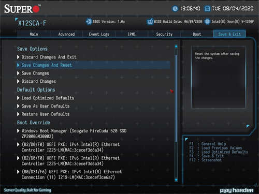Click the calendar icon beside date
The height and width of the screenshot is (194, 259).
click(207, 9)
